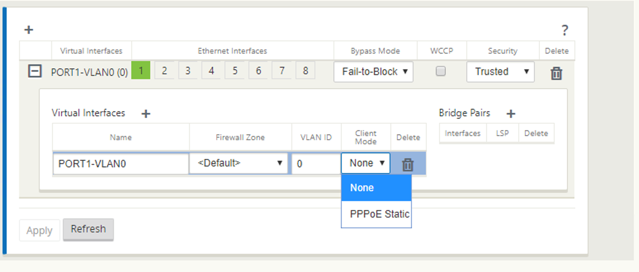Image resolution: width=639 pixels, height=272 pixels.
Task: Delete the PORT1-VLAN0 (0) interface group
Action: (556, 73)
